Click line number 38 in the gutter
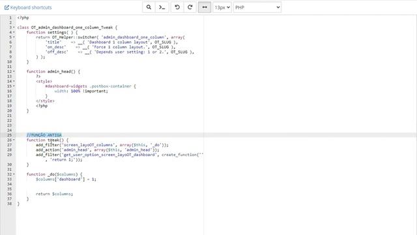This screenshot has height=235, width=417. 9,204
